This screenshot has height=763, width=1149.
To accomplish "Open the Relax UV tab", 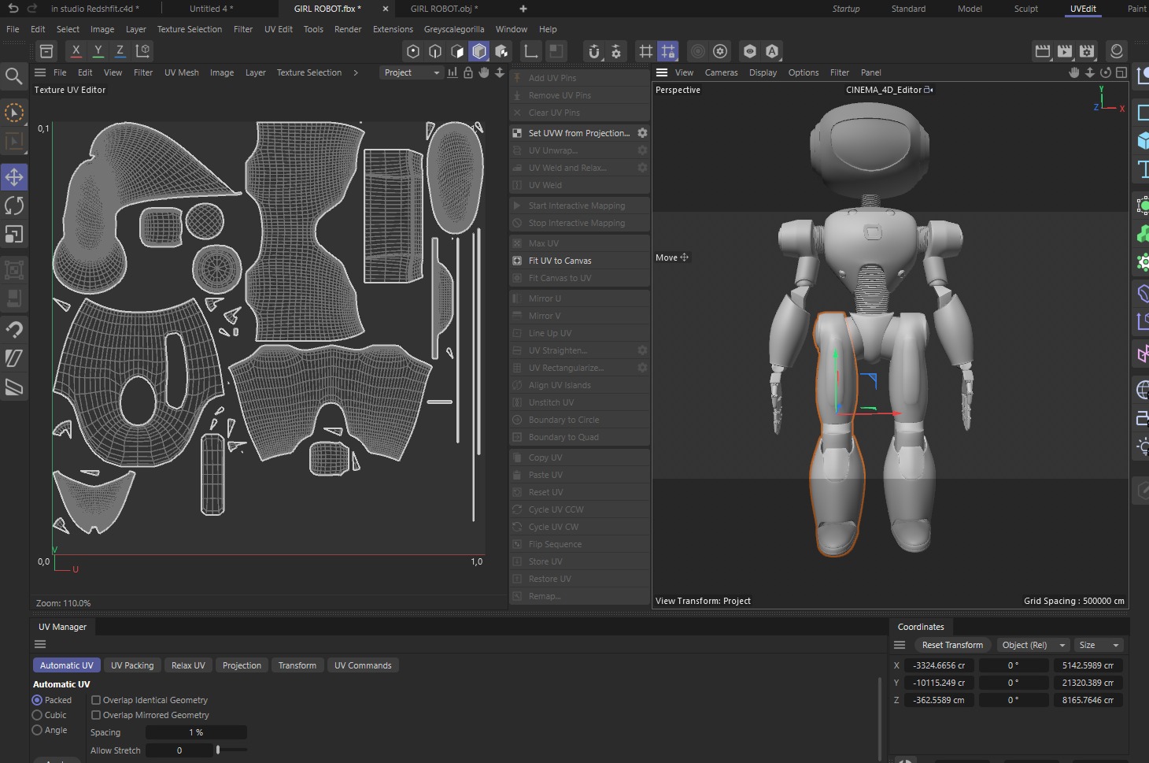I will tap(188, 665).
